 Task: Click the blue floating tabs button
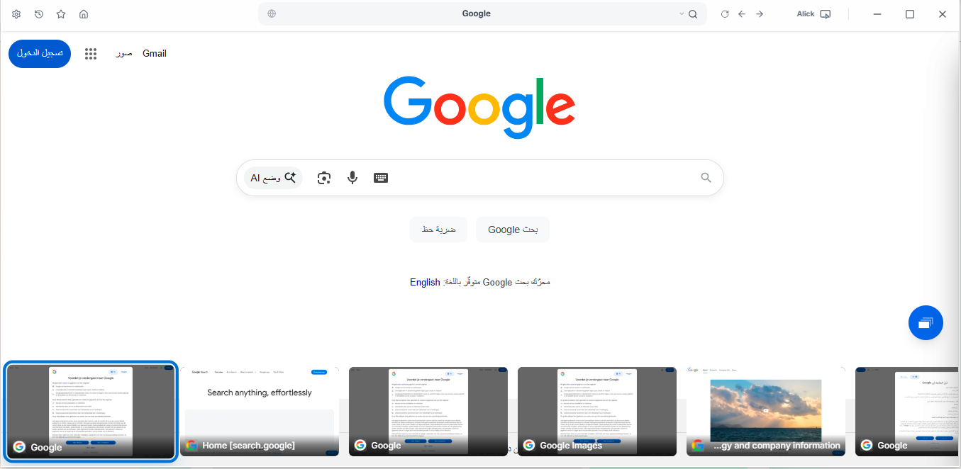[x=926, y=323]
